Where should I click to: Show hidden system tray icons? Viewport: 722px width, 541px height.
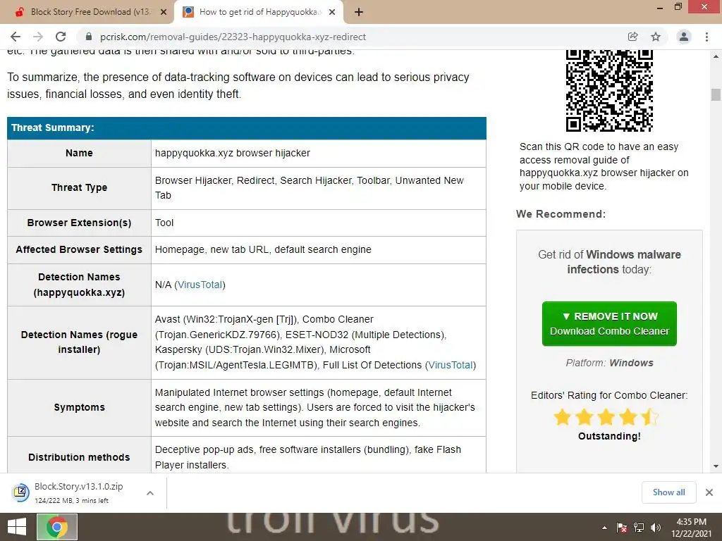(x=604, y=528)
